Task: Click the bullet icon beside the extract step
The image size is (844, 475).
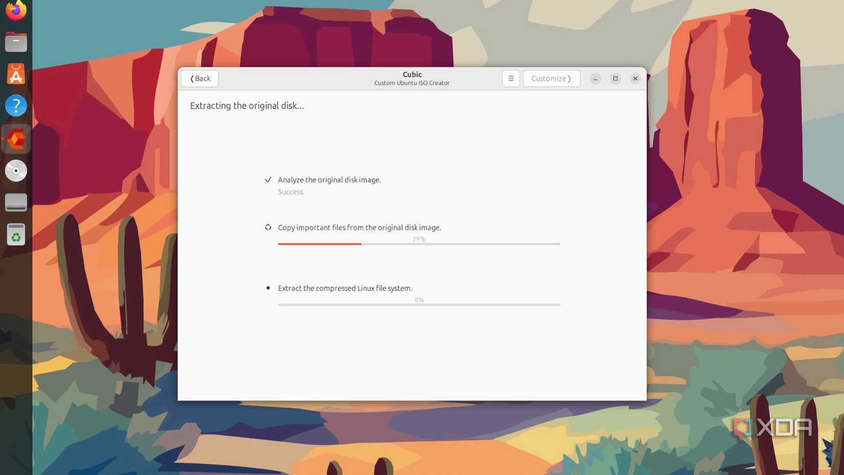Action: click(x=268, y=288)
